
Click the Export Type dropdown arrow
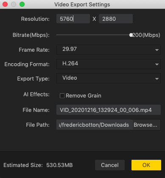[157, 79]
